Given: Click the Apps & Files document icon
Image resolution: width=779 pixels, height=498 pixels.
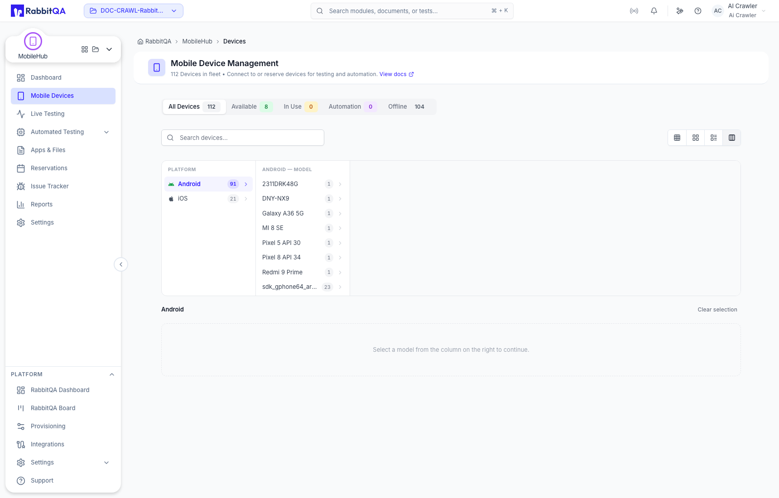Looking at the screenshot, I should tap(21, 150).
